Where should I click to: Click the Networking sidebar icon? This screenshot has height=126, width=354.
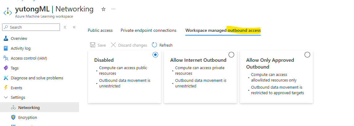[13, 108]
